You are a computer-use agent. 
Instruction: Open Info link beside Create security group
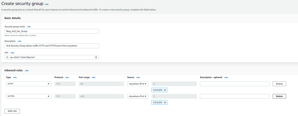point(47,4)
